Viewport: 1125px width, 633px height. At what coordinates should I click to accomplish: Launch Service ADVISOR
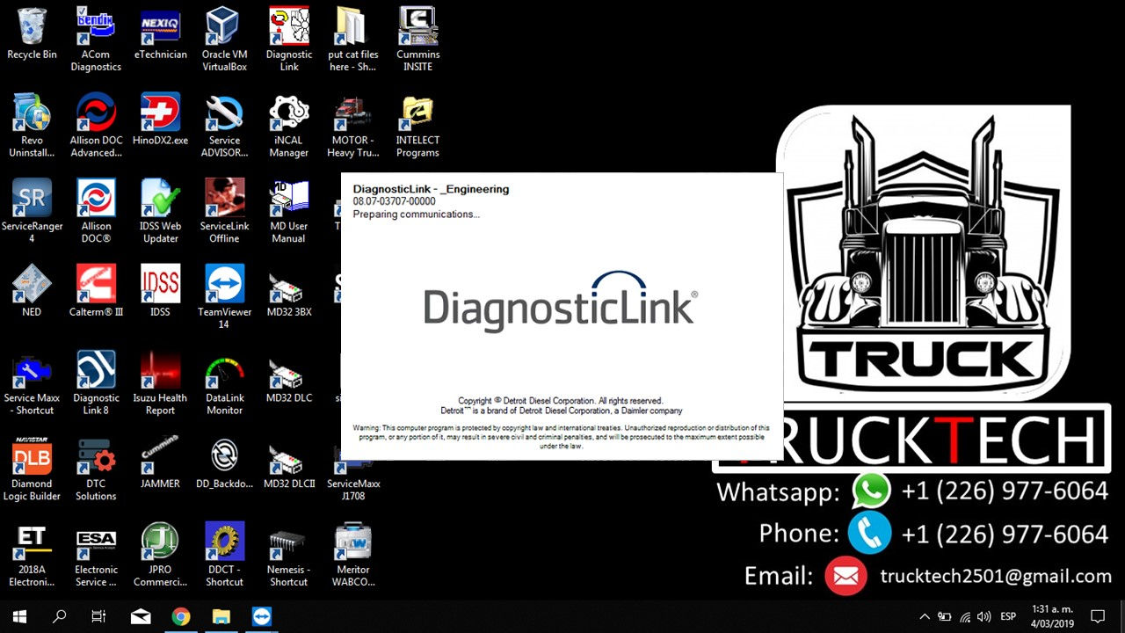tap(224, 114)
